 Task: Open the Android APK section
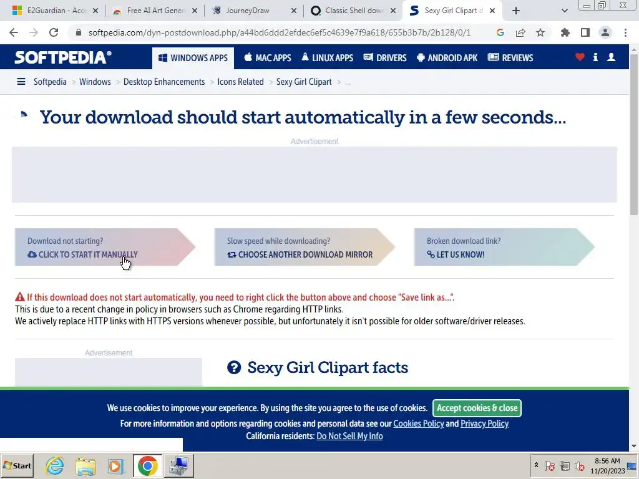[447, 58]
